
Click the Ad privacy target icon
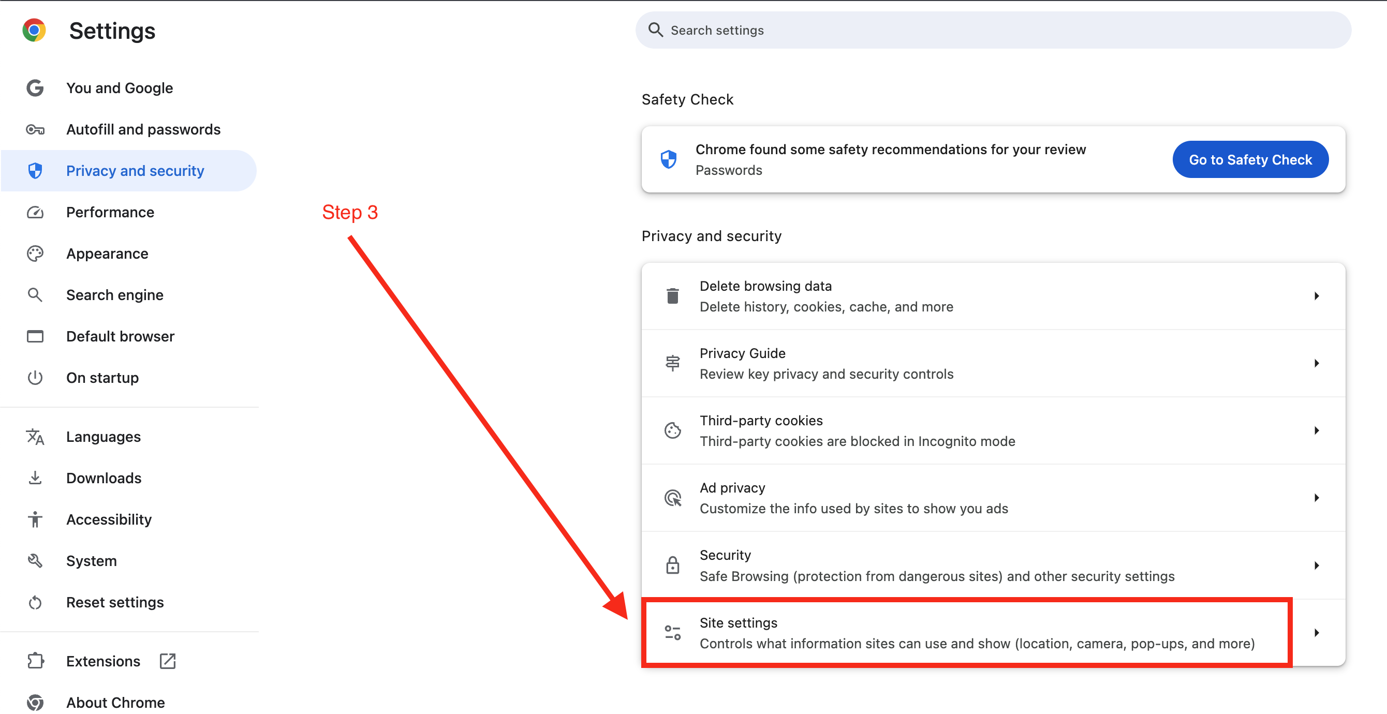point(672,498)
